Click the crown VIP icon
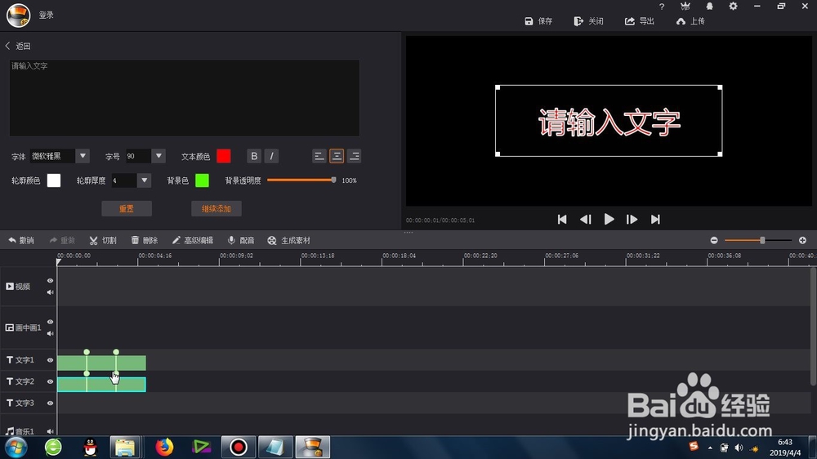This screenshot has height=459, width=817. [x=685, y=7]
